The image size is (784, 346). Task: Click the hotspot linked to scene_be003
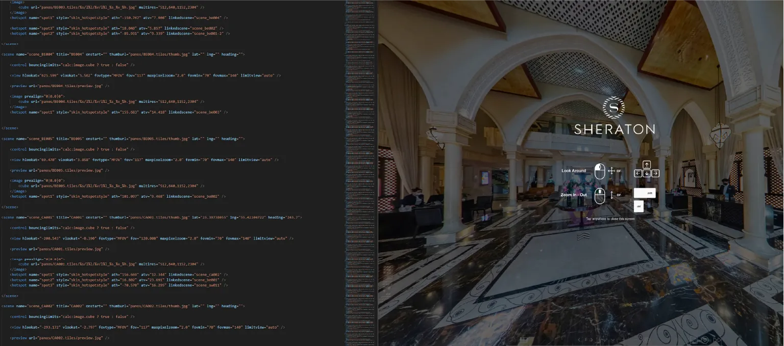click(119, 112)
